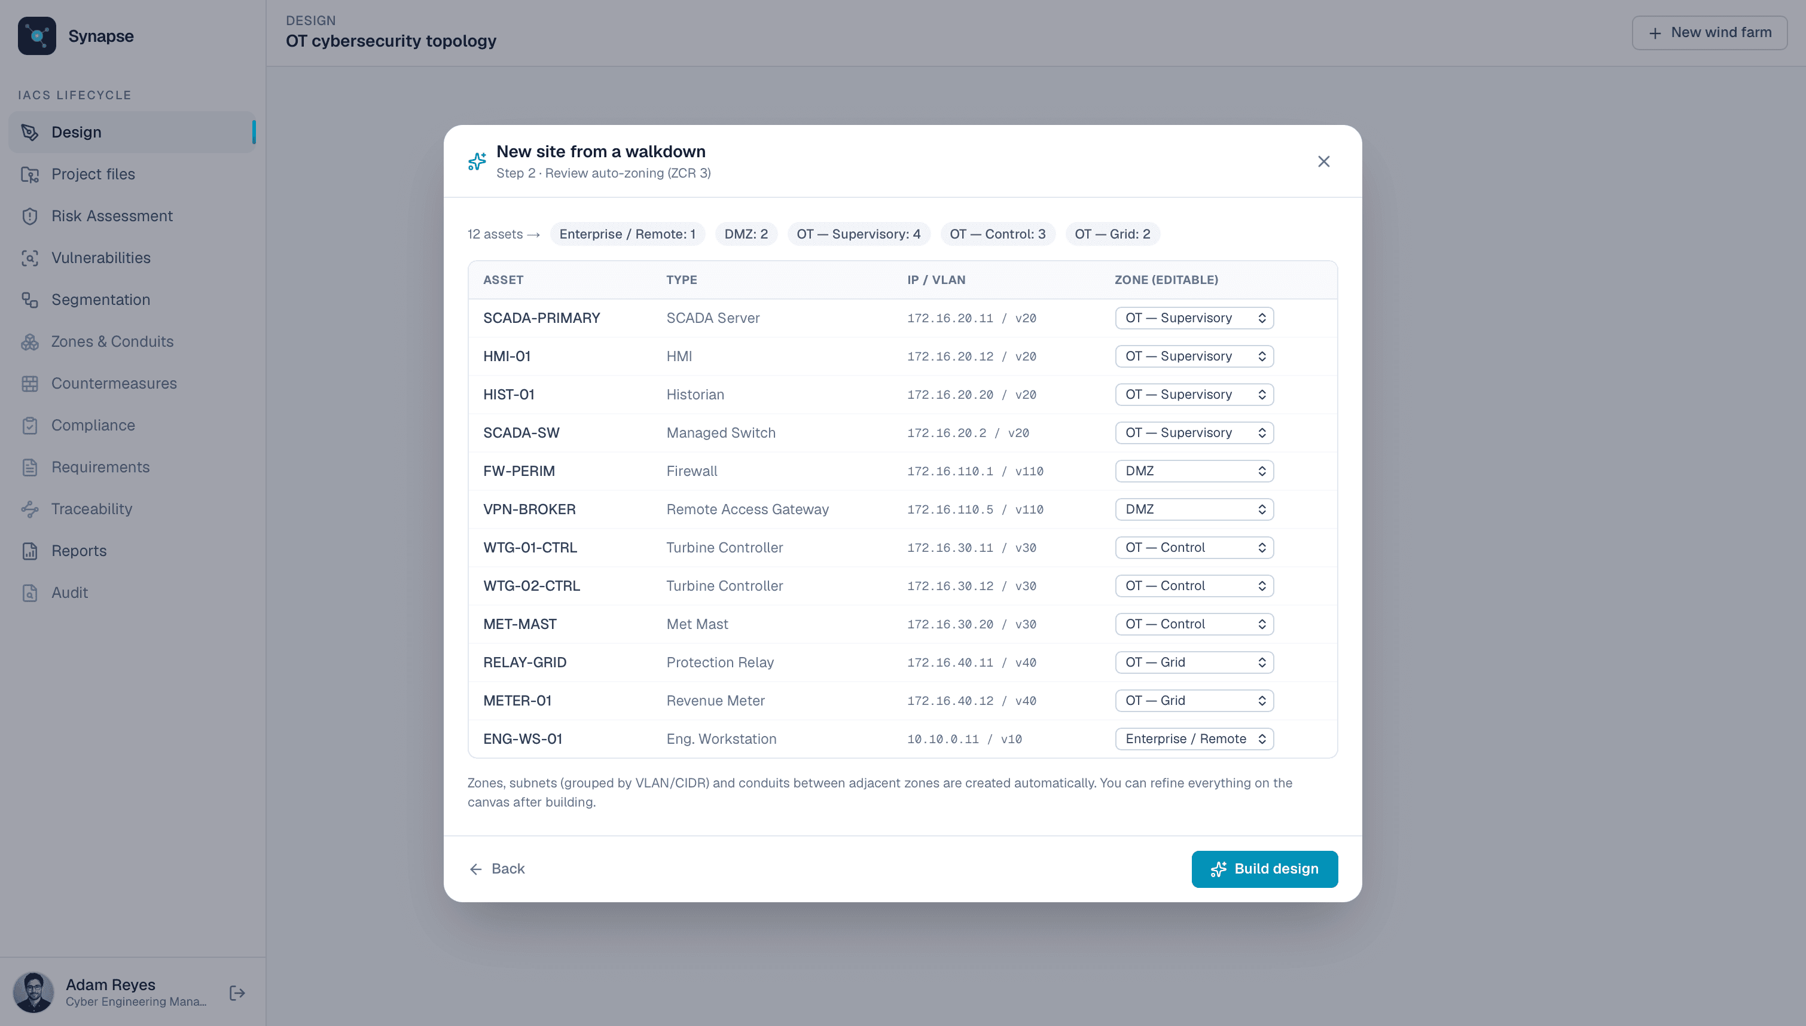The image size is (1806, 1026).
Task: Click the Countermeasures grid icon
Action: pyautogui.click(x=29, y=383)
